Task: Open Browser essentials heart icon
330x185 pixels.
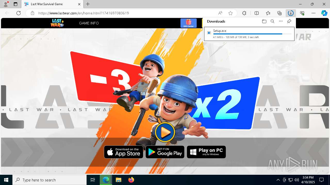Action: coord(302,13)
